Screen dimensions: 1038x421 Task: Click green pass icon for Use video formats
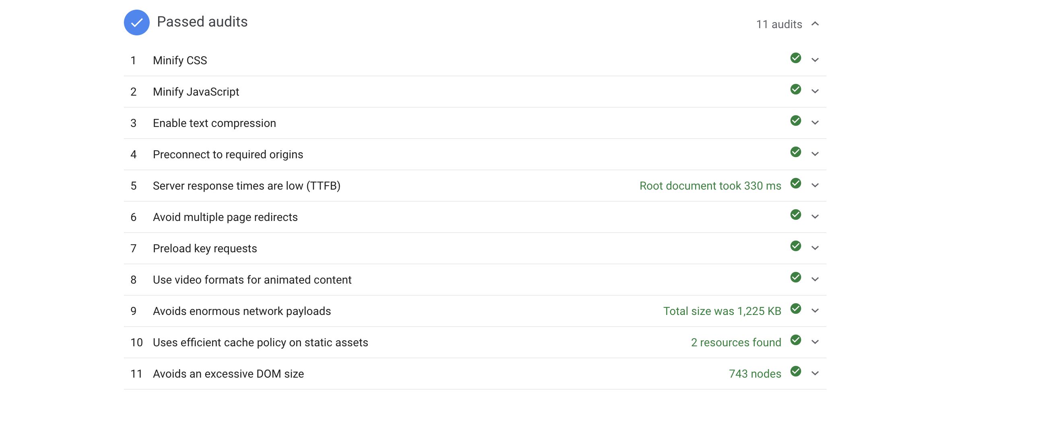coord(795,277)
